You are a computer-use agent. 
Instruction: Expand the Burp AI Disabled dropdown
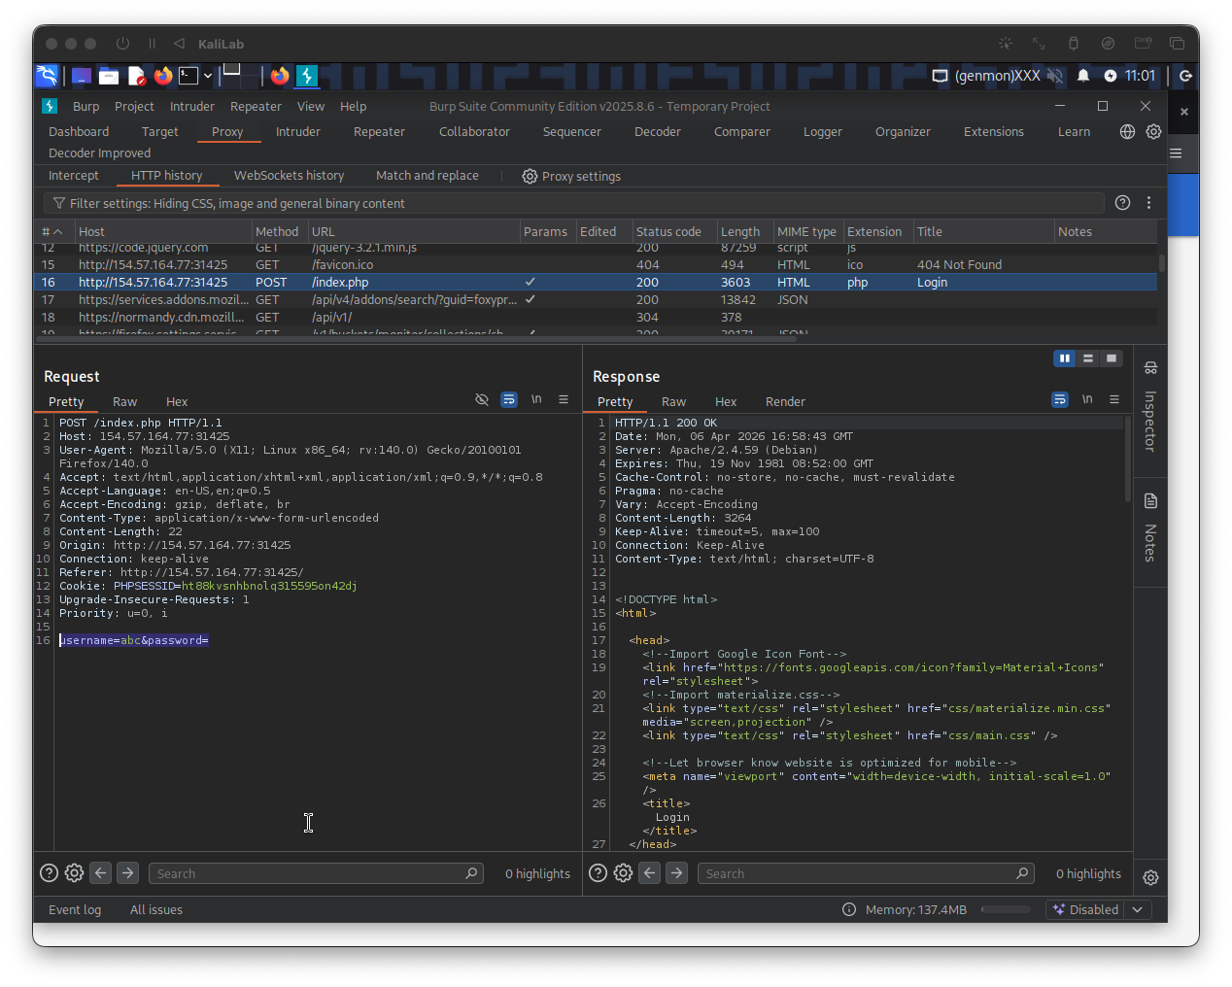1137,909
